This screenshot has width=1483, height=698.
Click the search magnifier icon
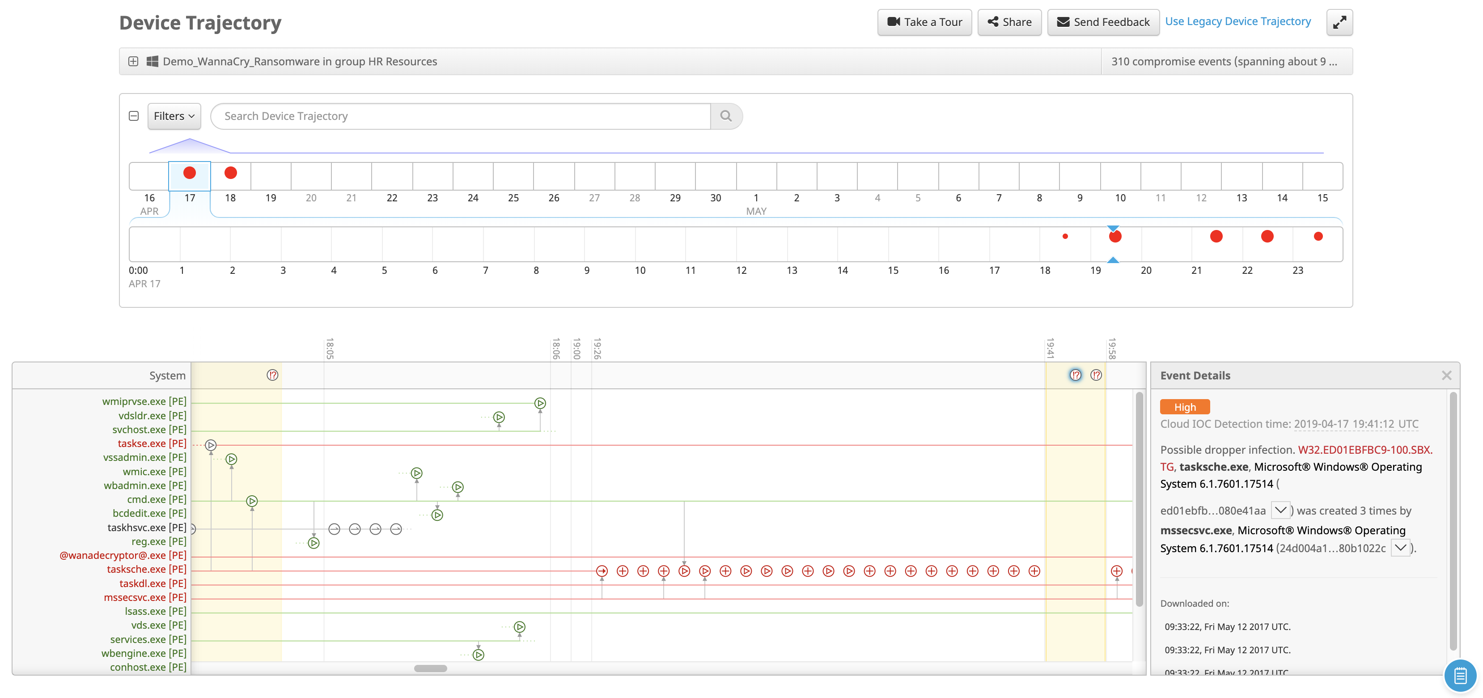coord(725,116)
